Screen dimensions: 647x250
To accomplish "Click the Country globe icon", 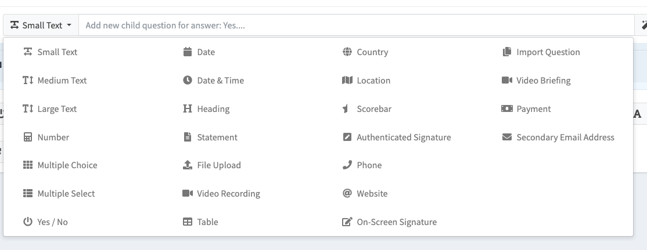I will point(347,52).
